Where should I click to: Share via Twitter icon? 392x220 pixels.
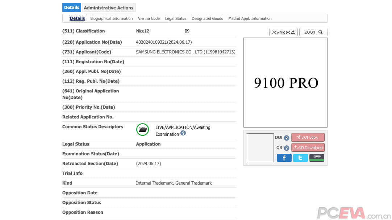tap(300, 158)
